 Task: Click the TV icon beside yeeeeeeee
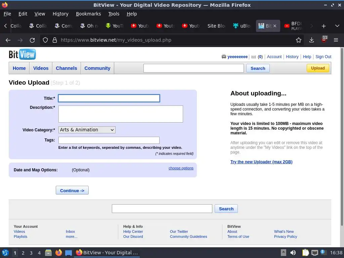223,56
